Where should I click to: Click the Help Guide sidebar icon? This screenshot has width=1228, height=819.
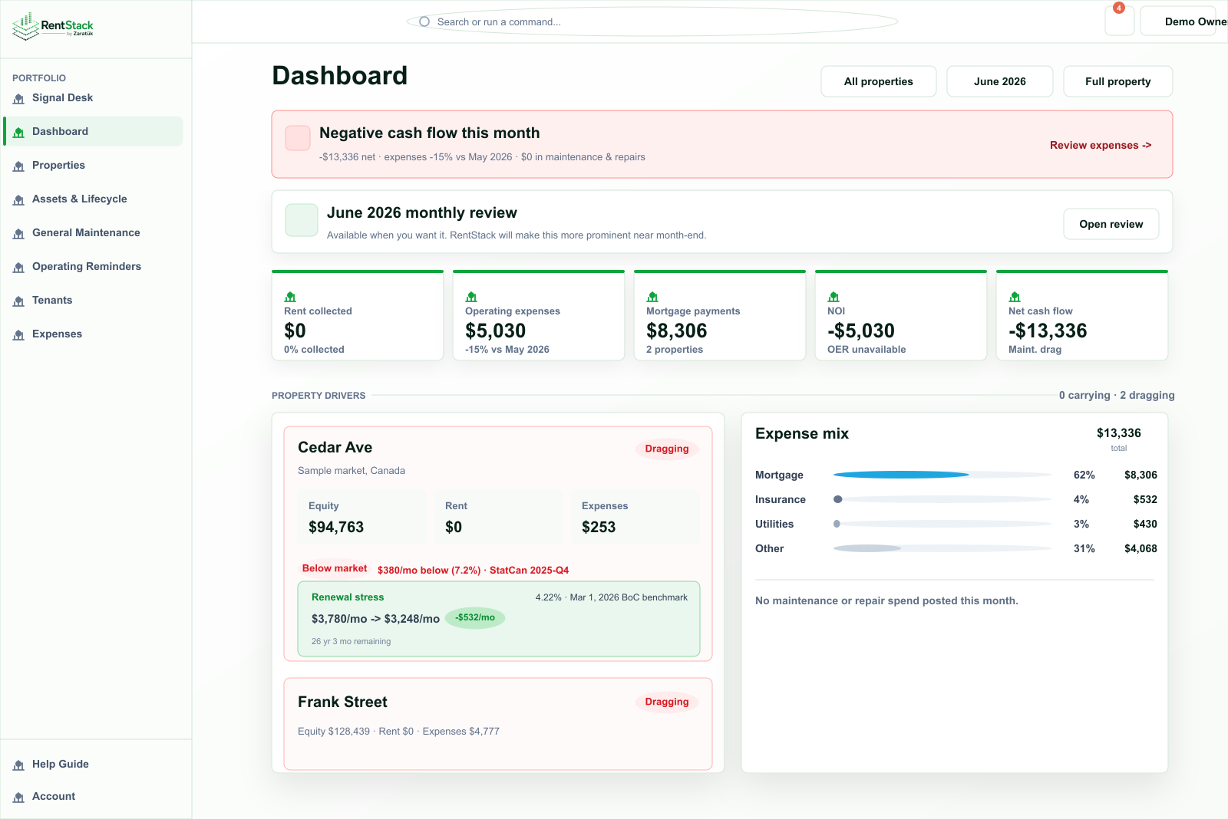[x=18, y=765]
